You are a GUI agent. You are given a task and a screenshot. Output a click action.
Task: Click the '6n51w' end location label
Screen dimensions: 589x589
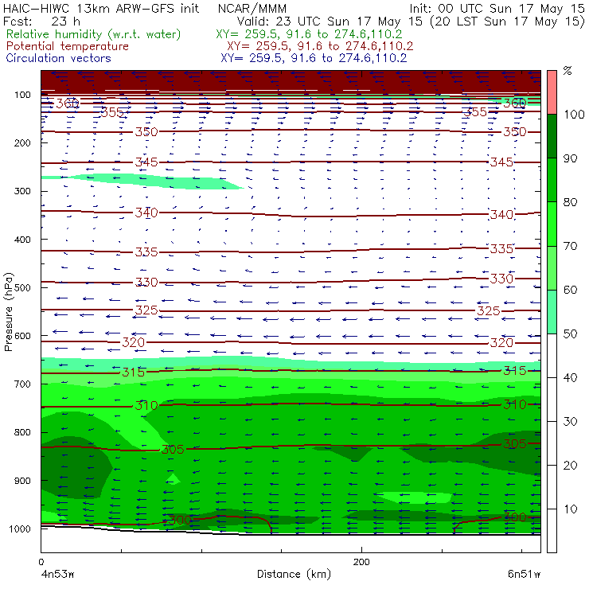[x=524, y=575]
